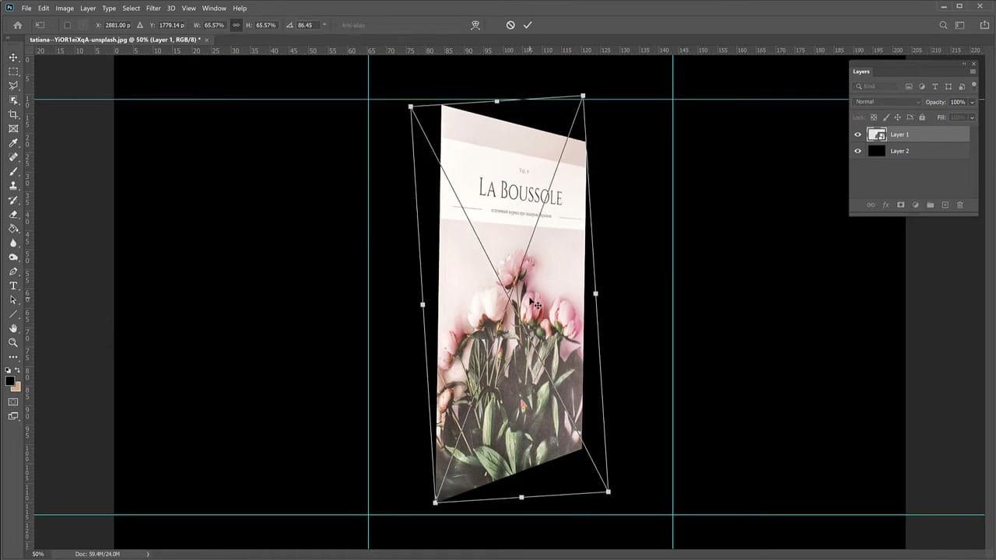Select the Pen tool
The height and width of the screenshot is (560, 996).
point(13,271)
